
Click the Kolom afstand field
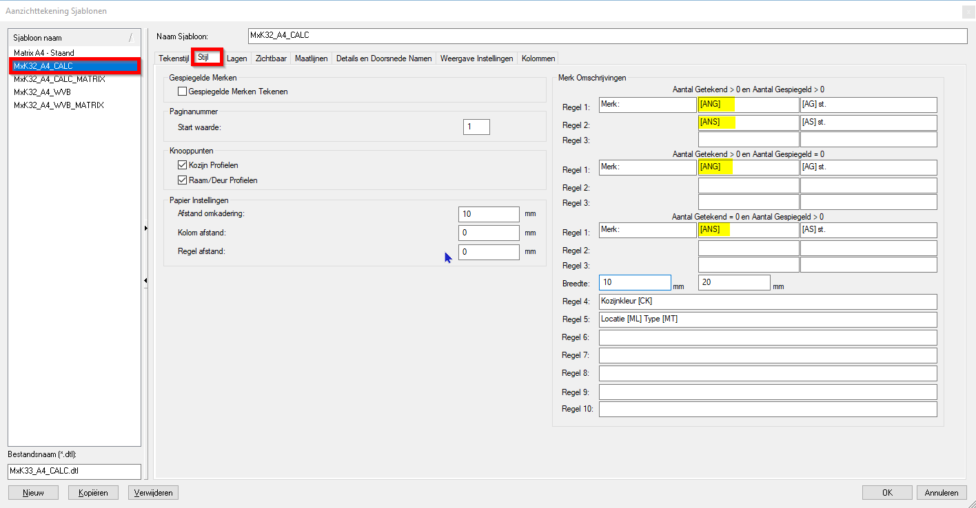pos(489,233)
